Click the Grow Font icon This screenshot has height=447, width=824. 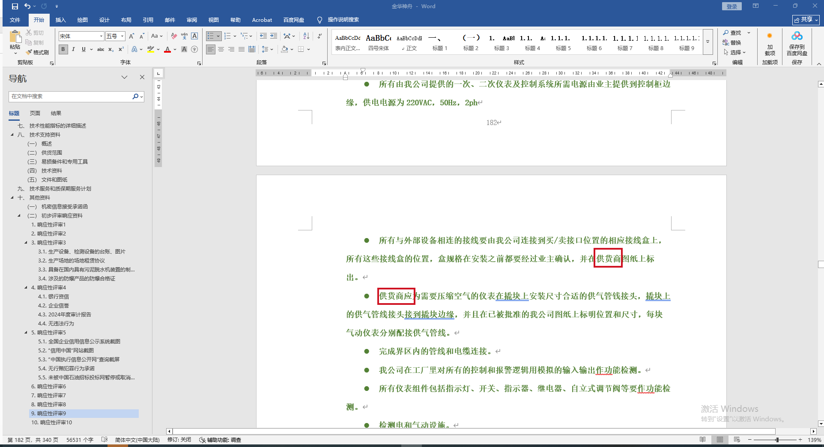[131, 36]
